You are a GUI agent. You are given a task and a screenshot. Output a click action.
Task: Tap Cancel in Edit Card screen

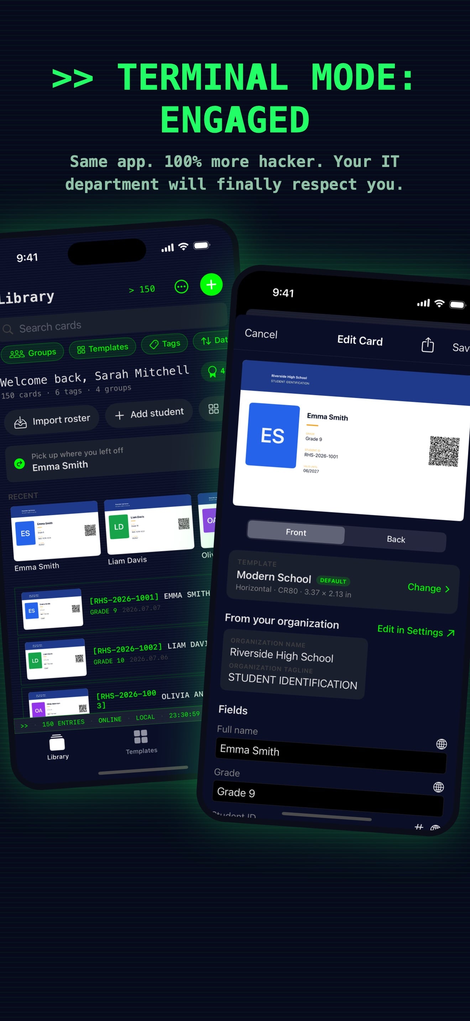(x=261, y=334)
